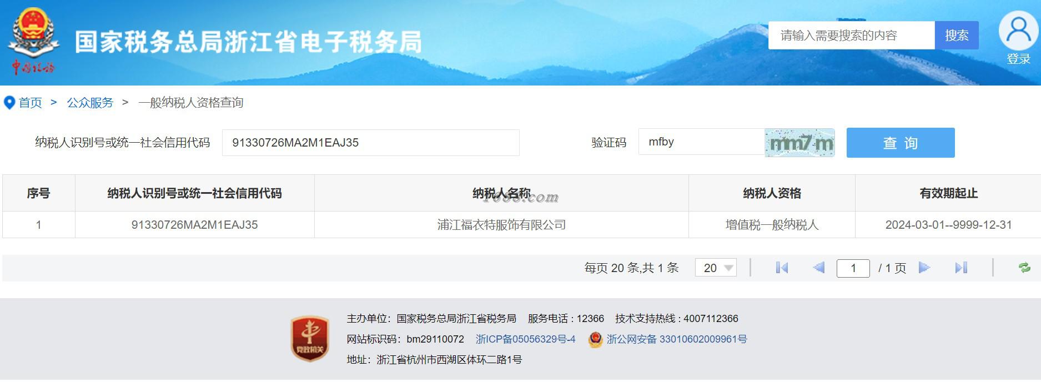Focus the page number input box

853,268
